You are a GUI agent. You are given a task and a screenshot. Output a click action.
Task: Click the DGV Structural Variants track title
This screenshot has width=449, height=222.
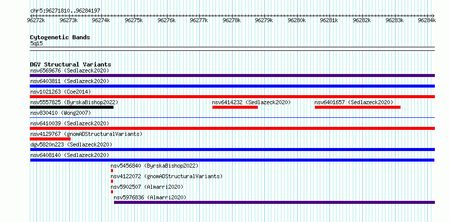(x=71, y=64)
